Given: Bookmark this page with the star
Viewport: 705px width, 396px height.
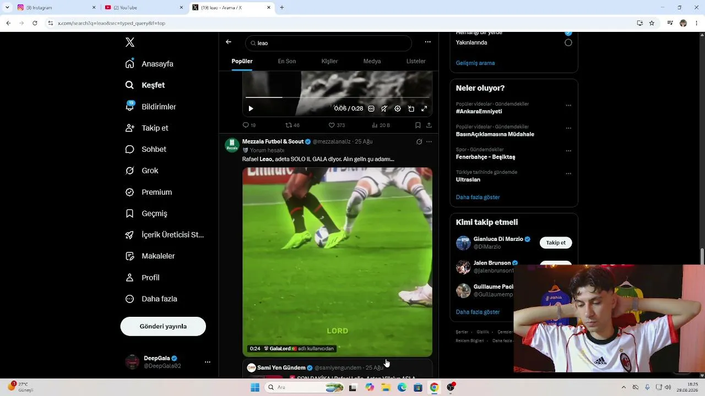Looking at the screenshot, I should [x=652, y=23].
